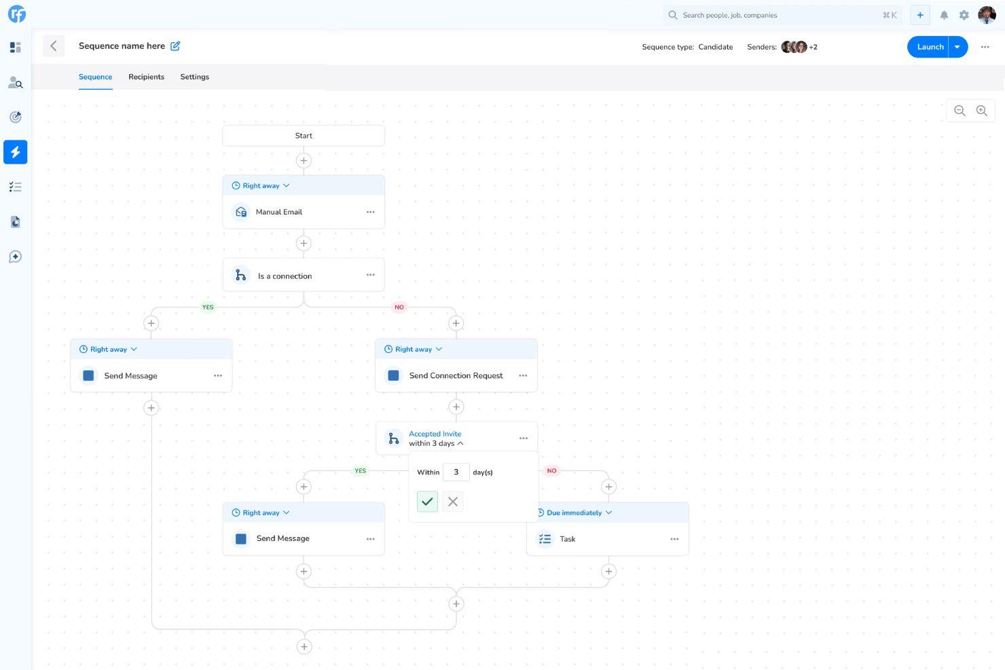Open notifications bell
Image resolution: width=1005 pixels, height=670 pixels.
click(x=944, y=15)
